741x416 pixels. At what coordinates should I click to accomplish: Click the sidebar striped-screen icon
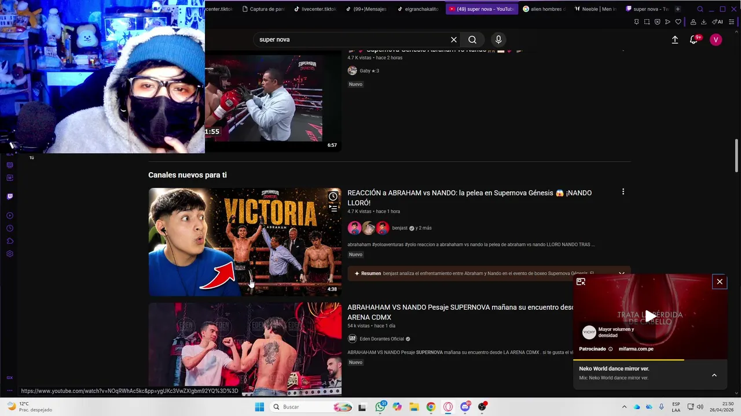click(x=10, y=165)
